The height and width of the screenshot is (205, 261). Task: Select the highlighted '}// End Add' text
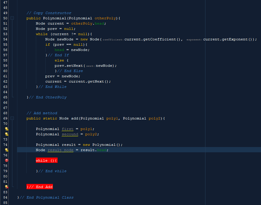[x=39, y=187]
